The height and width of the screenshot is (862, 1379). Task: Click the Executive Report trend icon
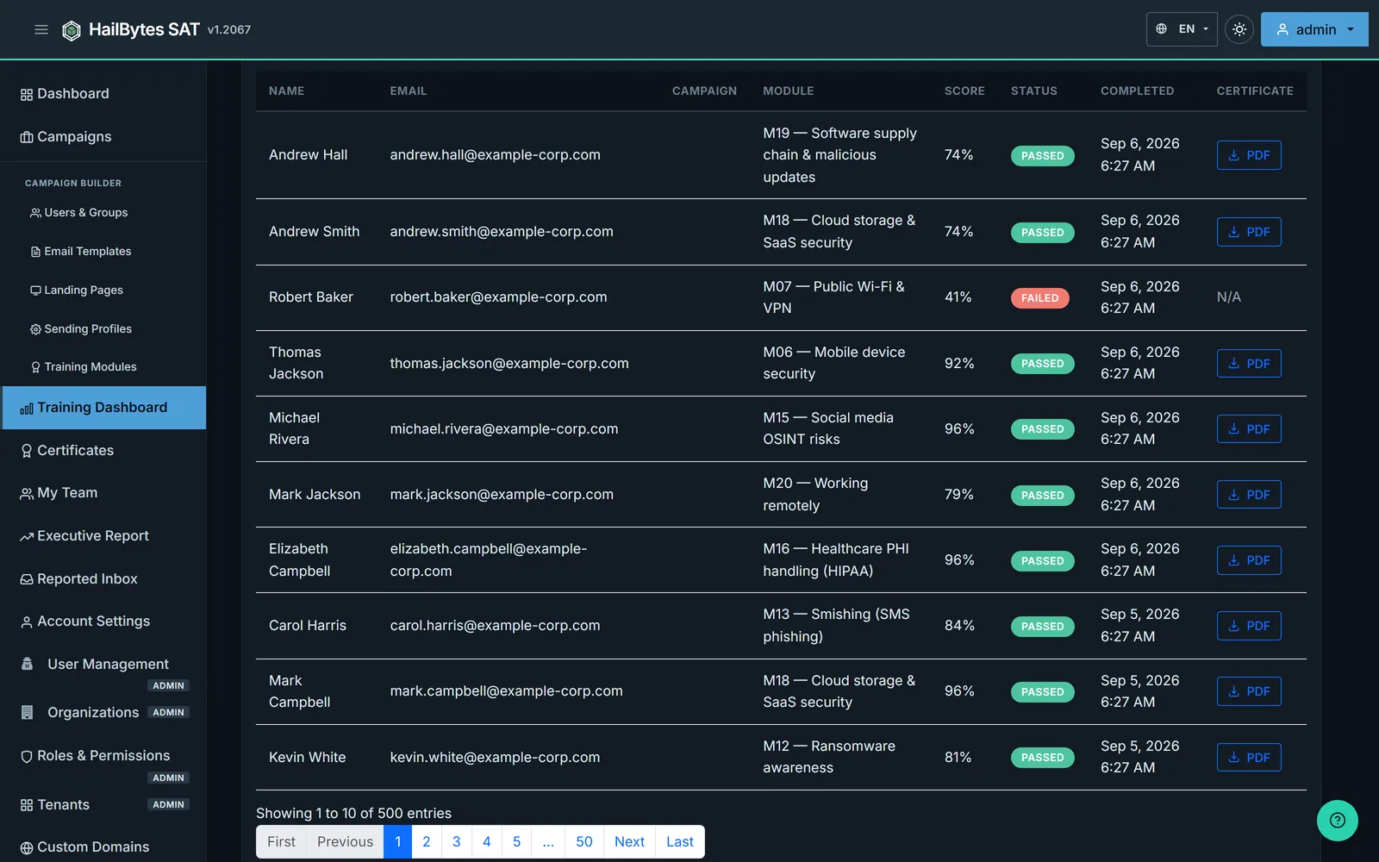coord(27,537)
